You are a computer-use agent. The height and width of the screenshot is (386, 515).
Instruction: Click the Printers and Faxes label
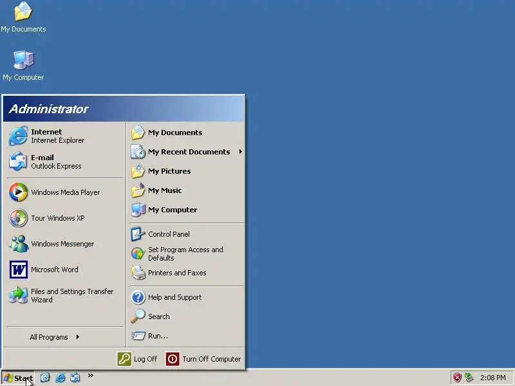tap(177, 273)
